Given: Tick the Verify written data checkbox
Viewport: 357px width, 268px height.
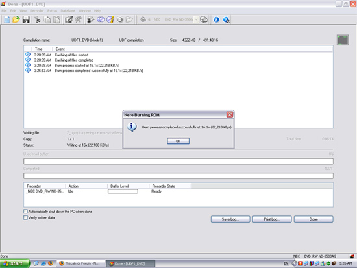Looking at the screenshot, I should 26,217.
